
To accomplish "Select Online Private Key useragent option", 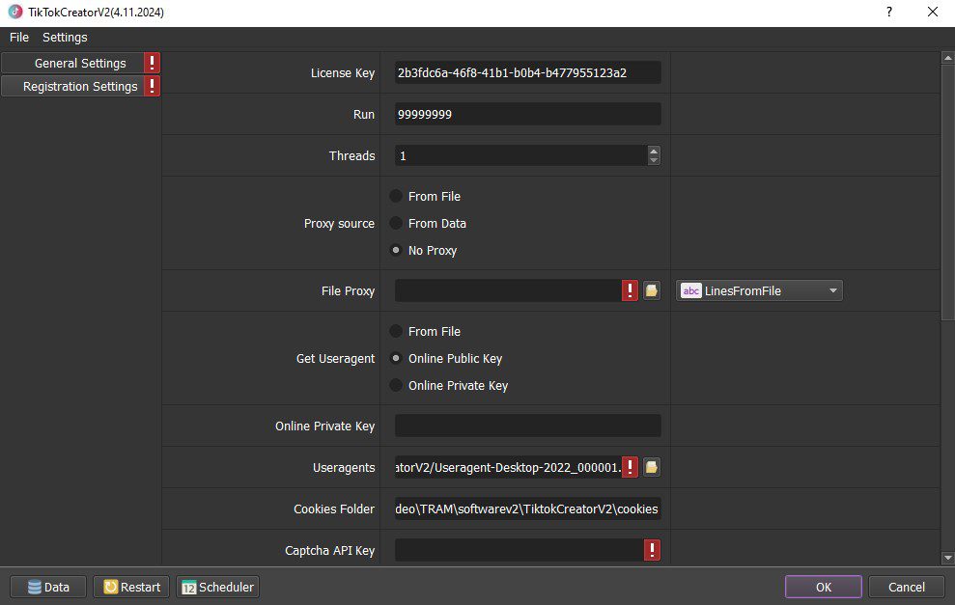I will point(396,385).
